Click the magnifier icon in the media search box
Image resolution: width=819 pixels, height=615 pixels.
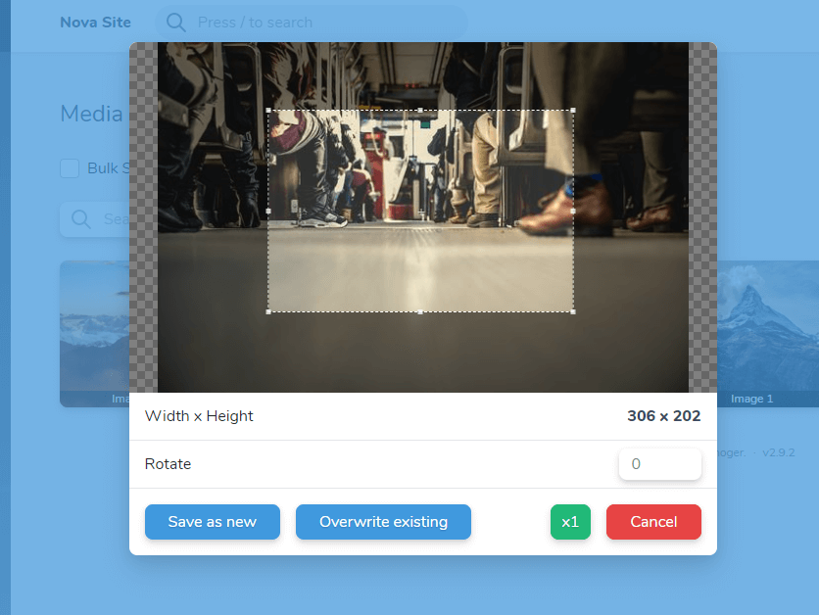tap(81, 219)
